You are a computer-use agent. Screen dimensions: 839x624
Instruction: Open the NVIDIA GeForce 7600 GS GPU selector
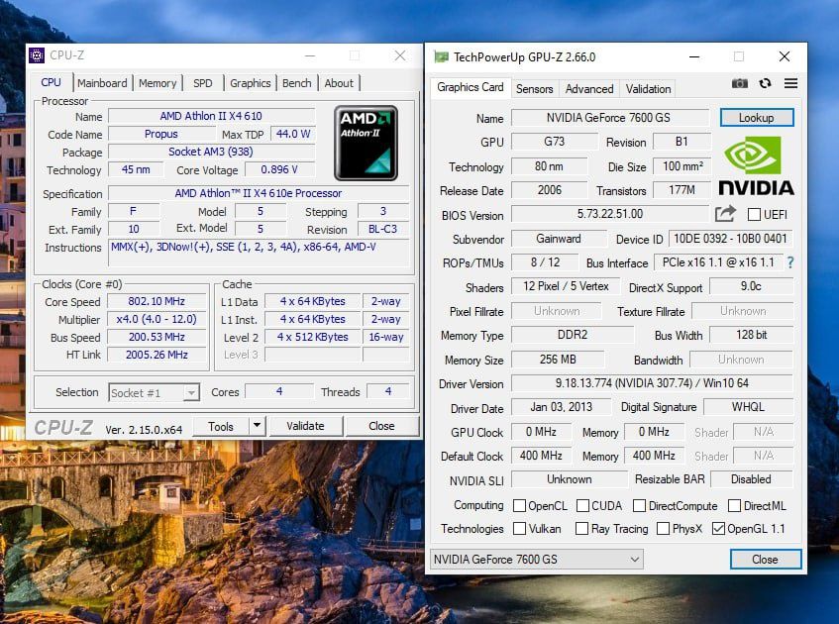536,560
